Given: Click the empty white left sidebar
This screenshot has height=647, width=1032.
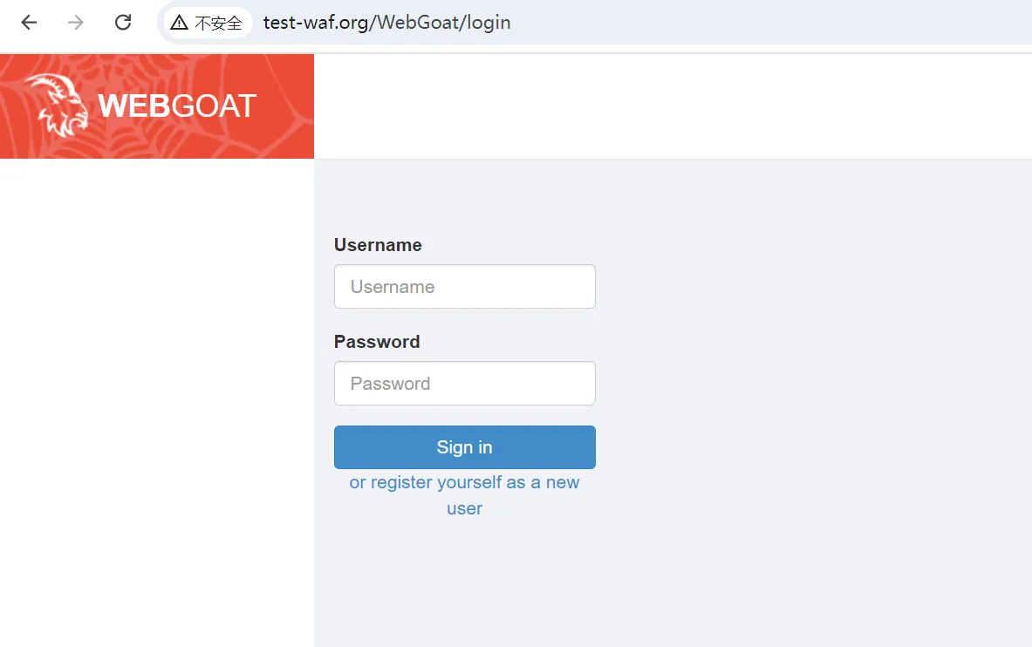Looking at the screenshot, I should click(x=157, y=401).
